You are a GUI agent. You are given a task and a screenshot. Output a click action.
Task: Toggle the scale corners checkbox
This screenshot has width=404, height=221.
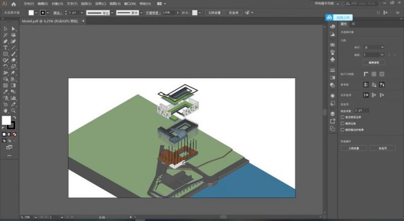pyautogui.click(x=342, y=124)
